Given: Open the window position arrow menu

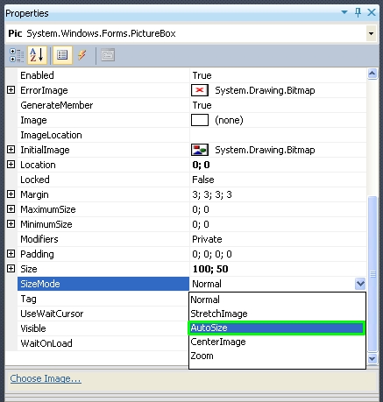Looking at the screenshot, I should (x=344, y=12).
